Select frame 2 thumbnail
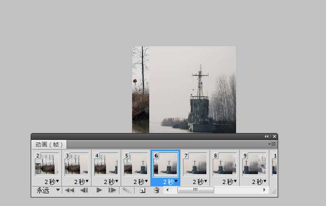This screenshot has width=326, height=206. point(47,164)
